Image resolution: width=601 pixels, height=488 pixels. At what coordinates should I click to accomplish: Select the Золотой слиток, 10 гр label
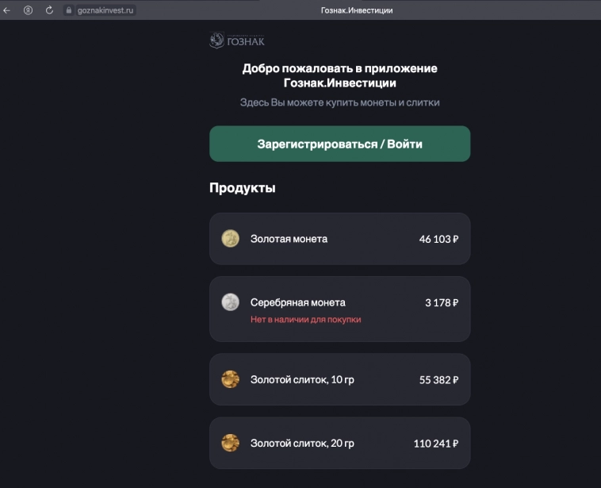[302, 379]
